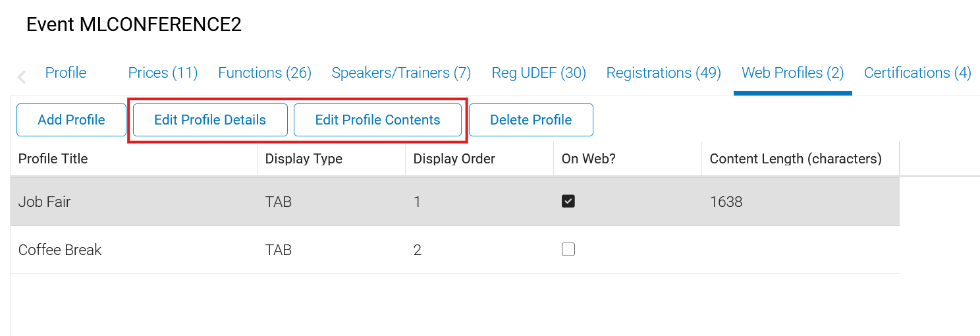This screenshot has width=980, height=336.
Task: Uncheck On Web for Job Fair
Action: tap(568, 202)
